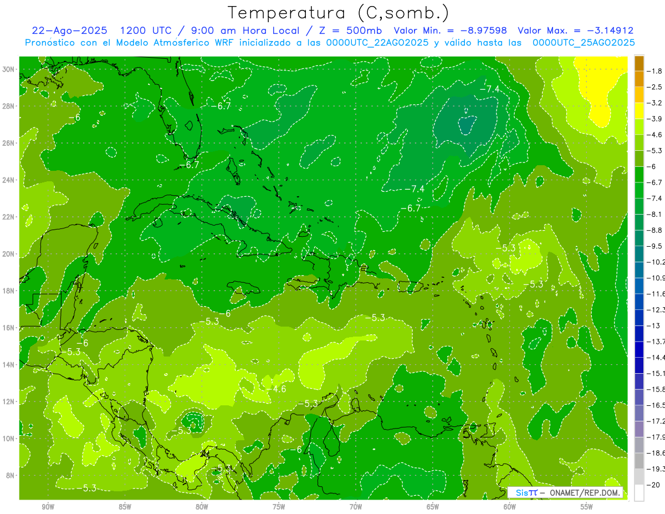This screenshot has height=514, width=665.
Task: Click the white swatch below -20 in legend
Action: point(638,493)
